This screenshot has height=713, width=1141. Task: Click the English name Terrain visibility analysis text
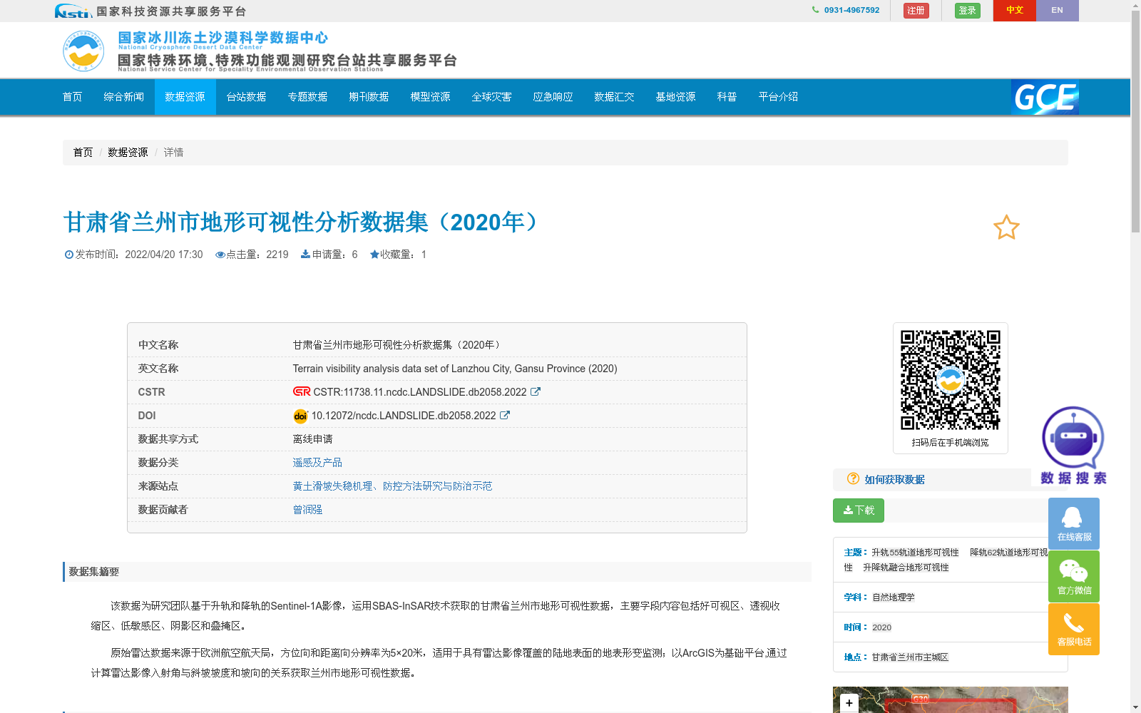pos(455,369)
